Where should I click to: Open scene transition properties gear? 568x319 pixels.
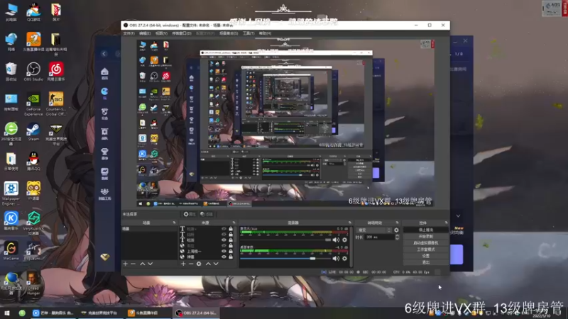pos(396,230)
